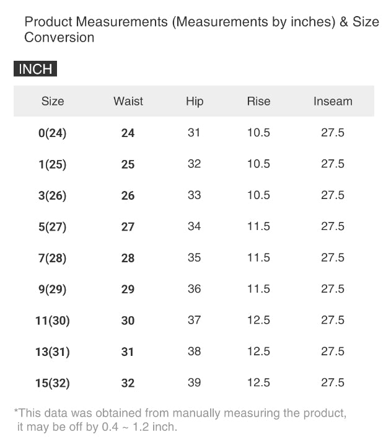Select the size 15(32) row label
Screen dimensions: 391x439
pos(52,383)
